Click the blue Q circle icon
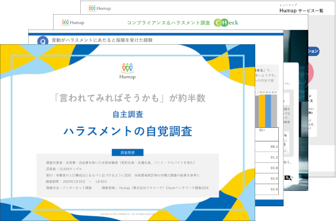The height and width of the screenshot is (221, 336). pos(42,40)
